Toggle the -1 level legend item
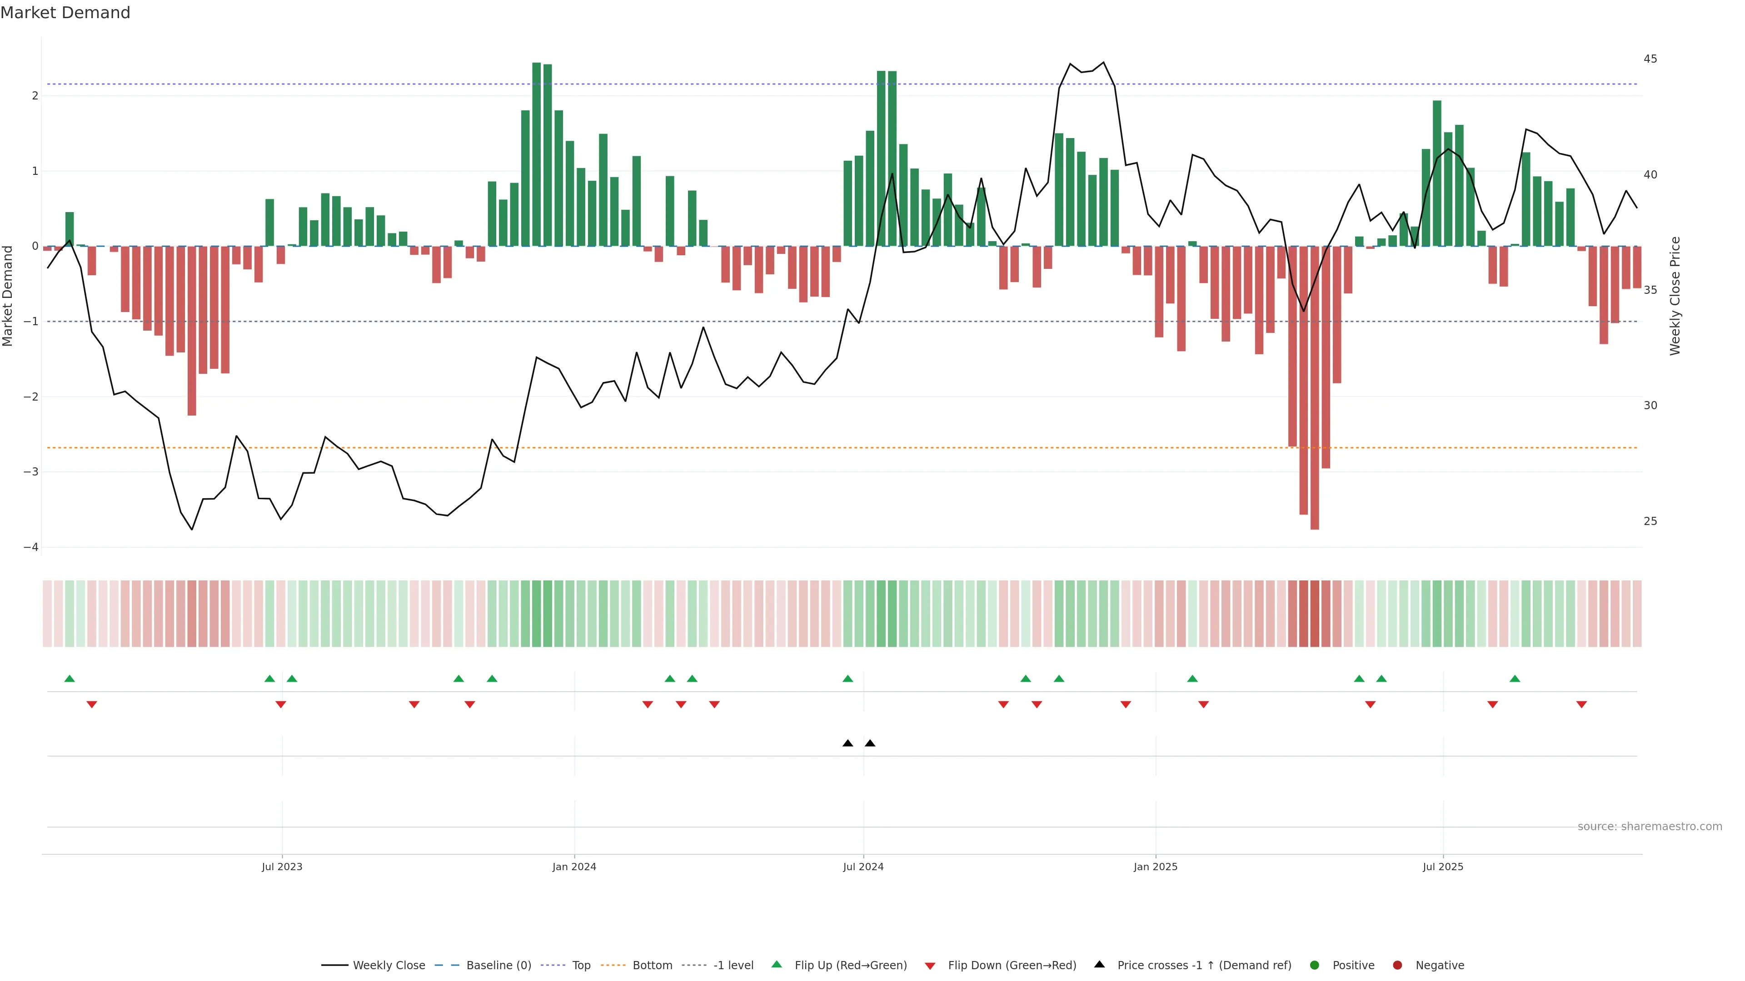The image size is (1745, 981). 733,966
